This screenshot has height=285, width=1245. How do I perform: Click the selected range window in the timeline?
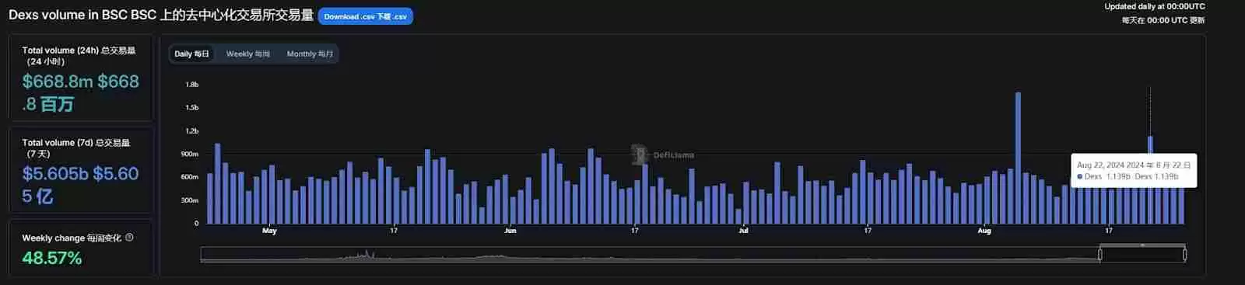click(x=1142, y=254)
